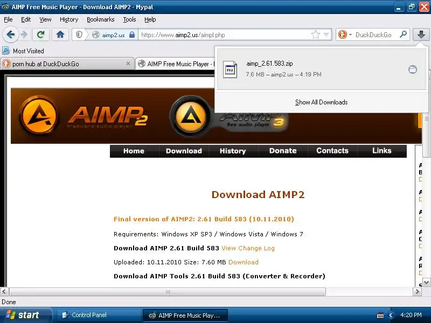Click the DuckDuckGo search input field

coord(375,35)
